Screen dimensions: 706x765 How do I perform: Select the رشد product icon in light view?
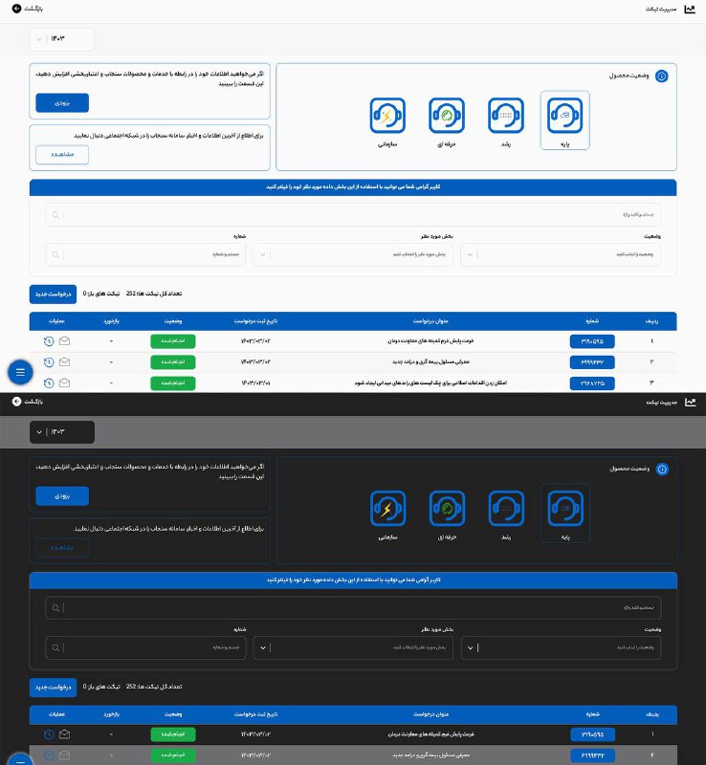[x=506, y=117]
